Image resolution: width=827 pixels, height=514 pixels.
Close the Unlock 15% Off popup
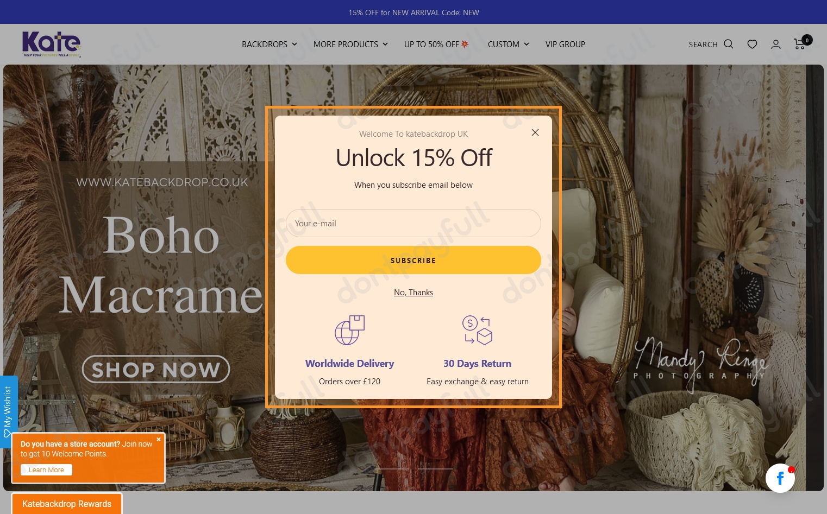pos(535,132)
